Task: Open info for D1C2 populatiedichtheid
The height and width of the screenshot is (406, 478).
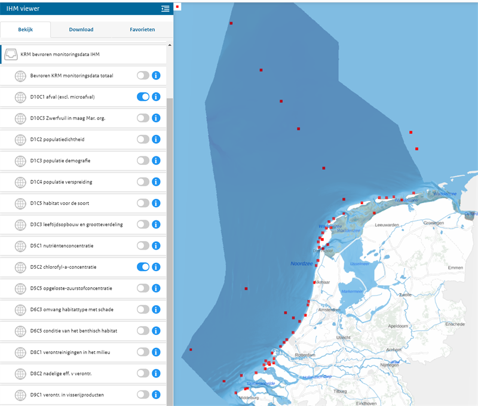Action: point(156,140)
